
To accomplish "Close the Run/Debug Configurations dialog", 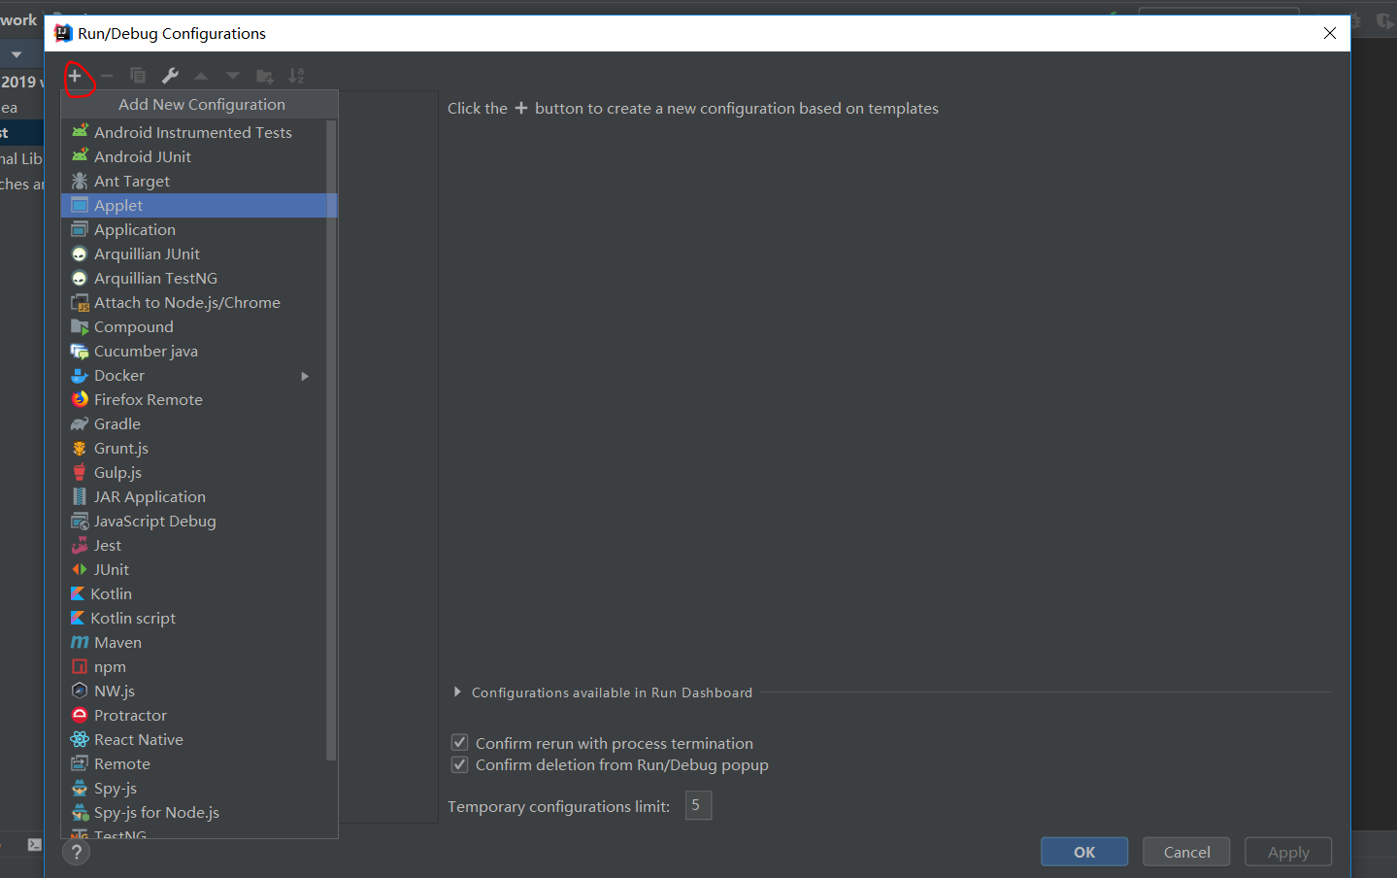I will (1330, 33).
